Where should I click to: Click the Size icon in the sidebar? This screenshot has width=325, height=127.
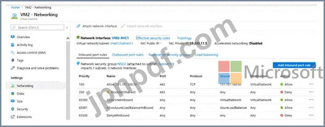[x=13, y=101]
